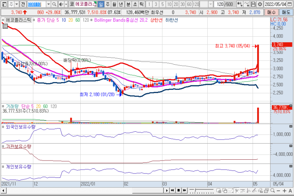Expand the 기관보유수량 pane legend marker
This screenshot has width=294, height=196.
[3, 146]
